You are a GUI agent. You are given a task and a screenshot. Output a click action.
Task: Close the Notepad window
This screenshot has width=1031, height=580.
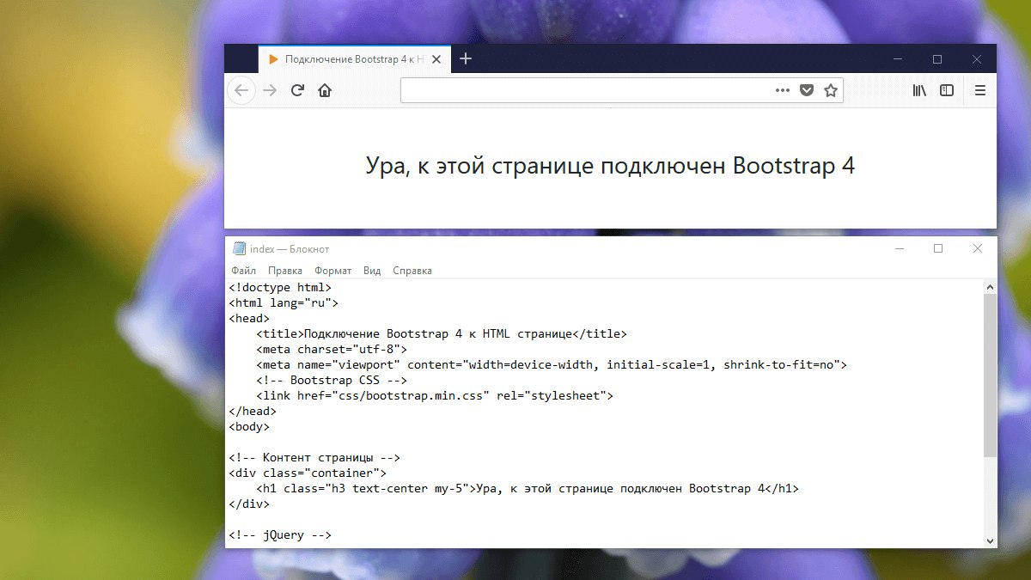click(977, 248)
